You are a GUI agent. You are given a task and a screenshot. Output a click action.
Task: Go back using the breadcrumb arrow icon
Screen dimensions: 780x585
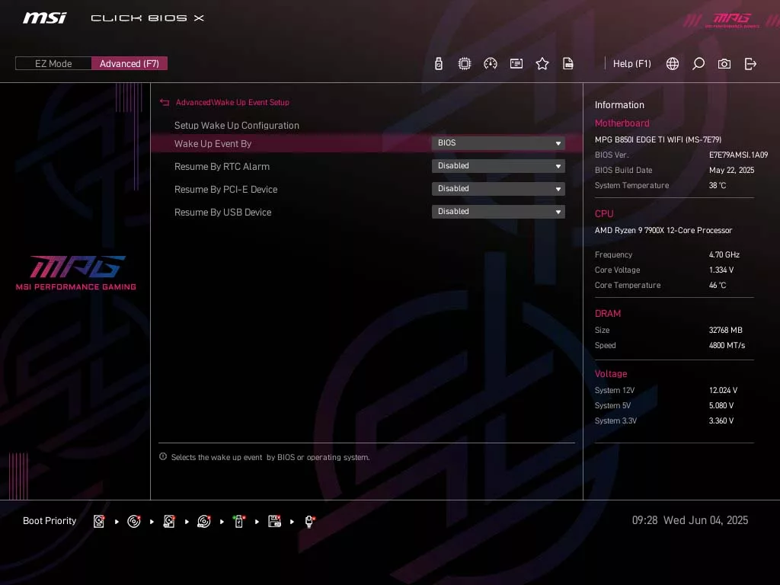click(165, 102)
